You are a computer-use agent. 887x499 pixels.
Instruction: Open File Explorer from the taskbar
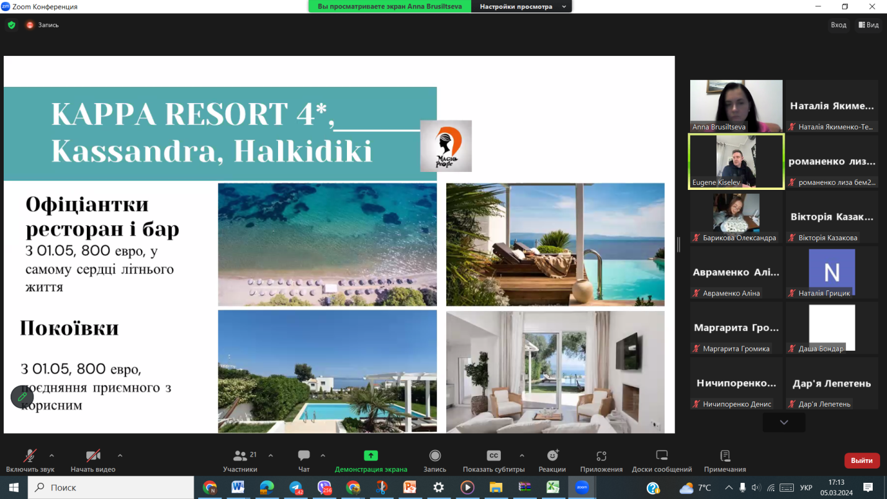click(x=495, y=487)
